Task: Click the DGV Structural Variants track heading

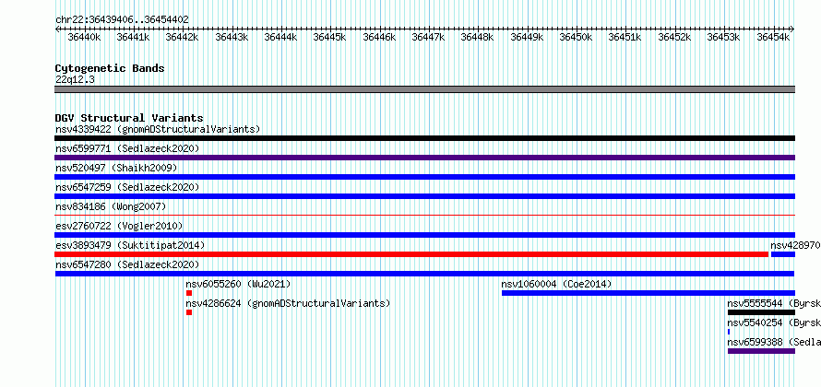Action: tap(129, 118)
